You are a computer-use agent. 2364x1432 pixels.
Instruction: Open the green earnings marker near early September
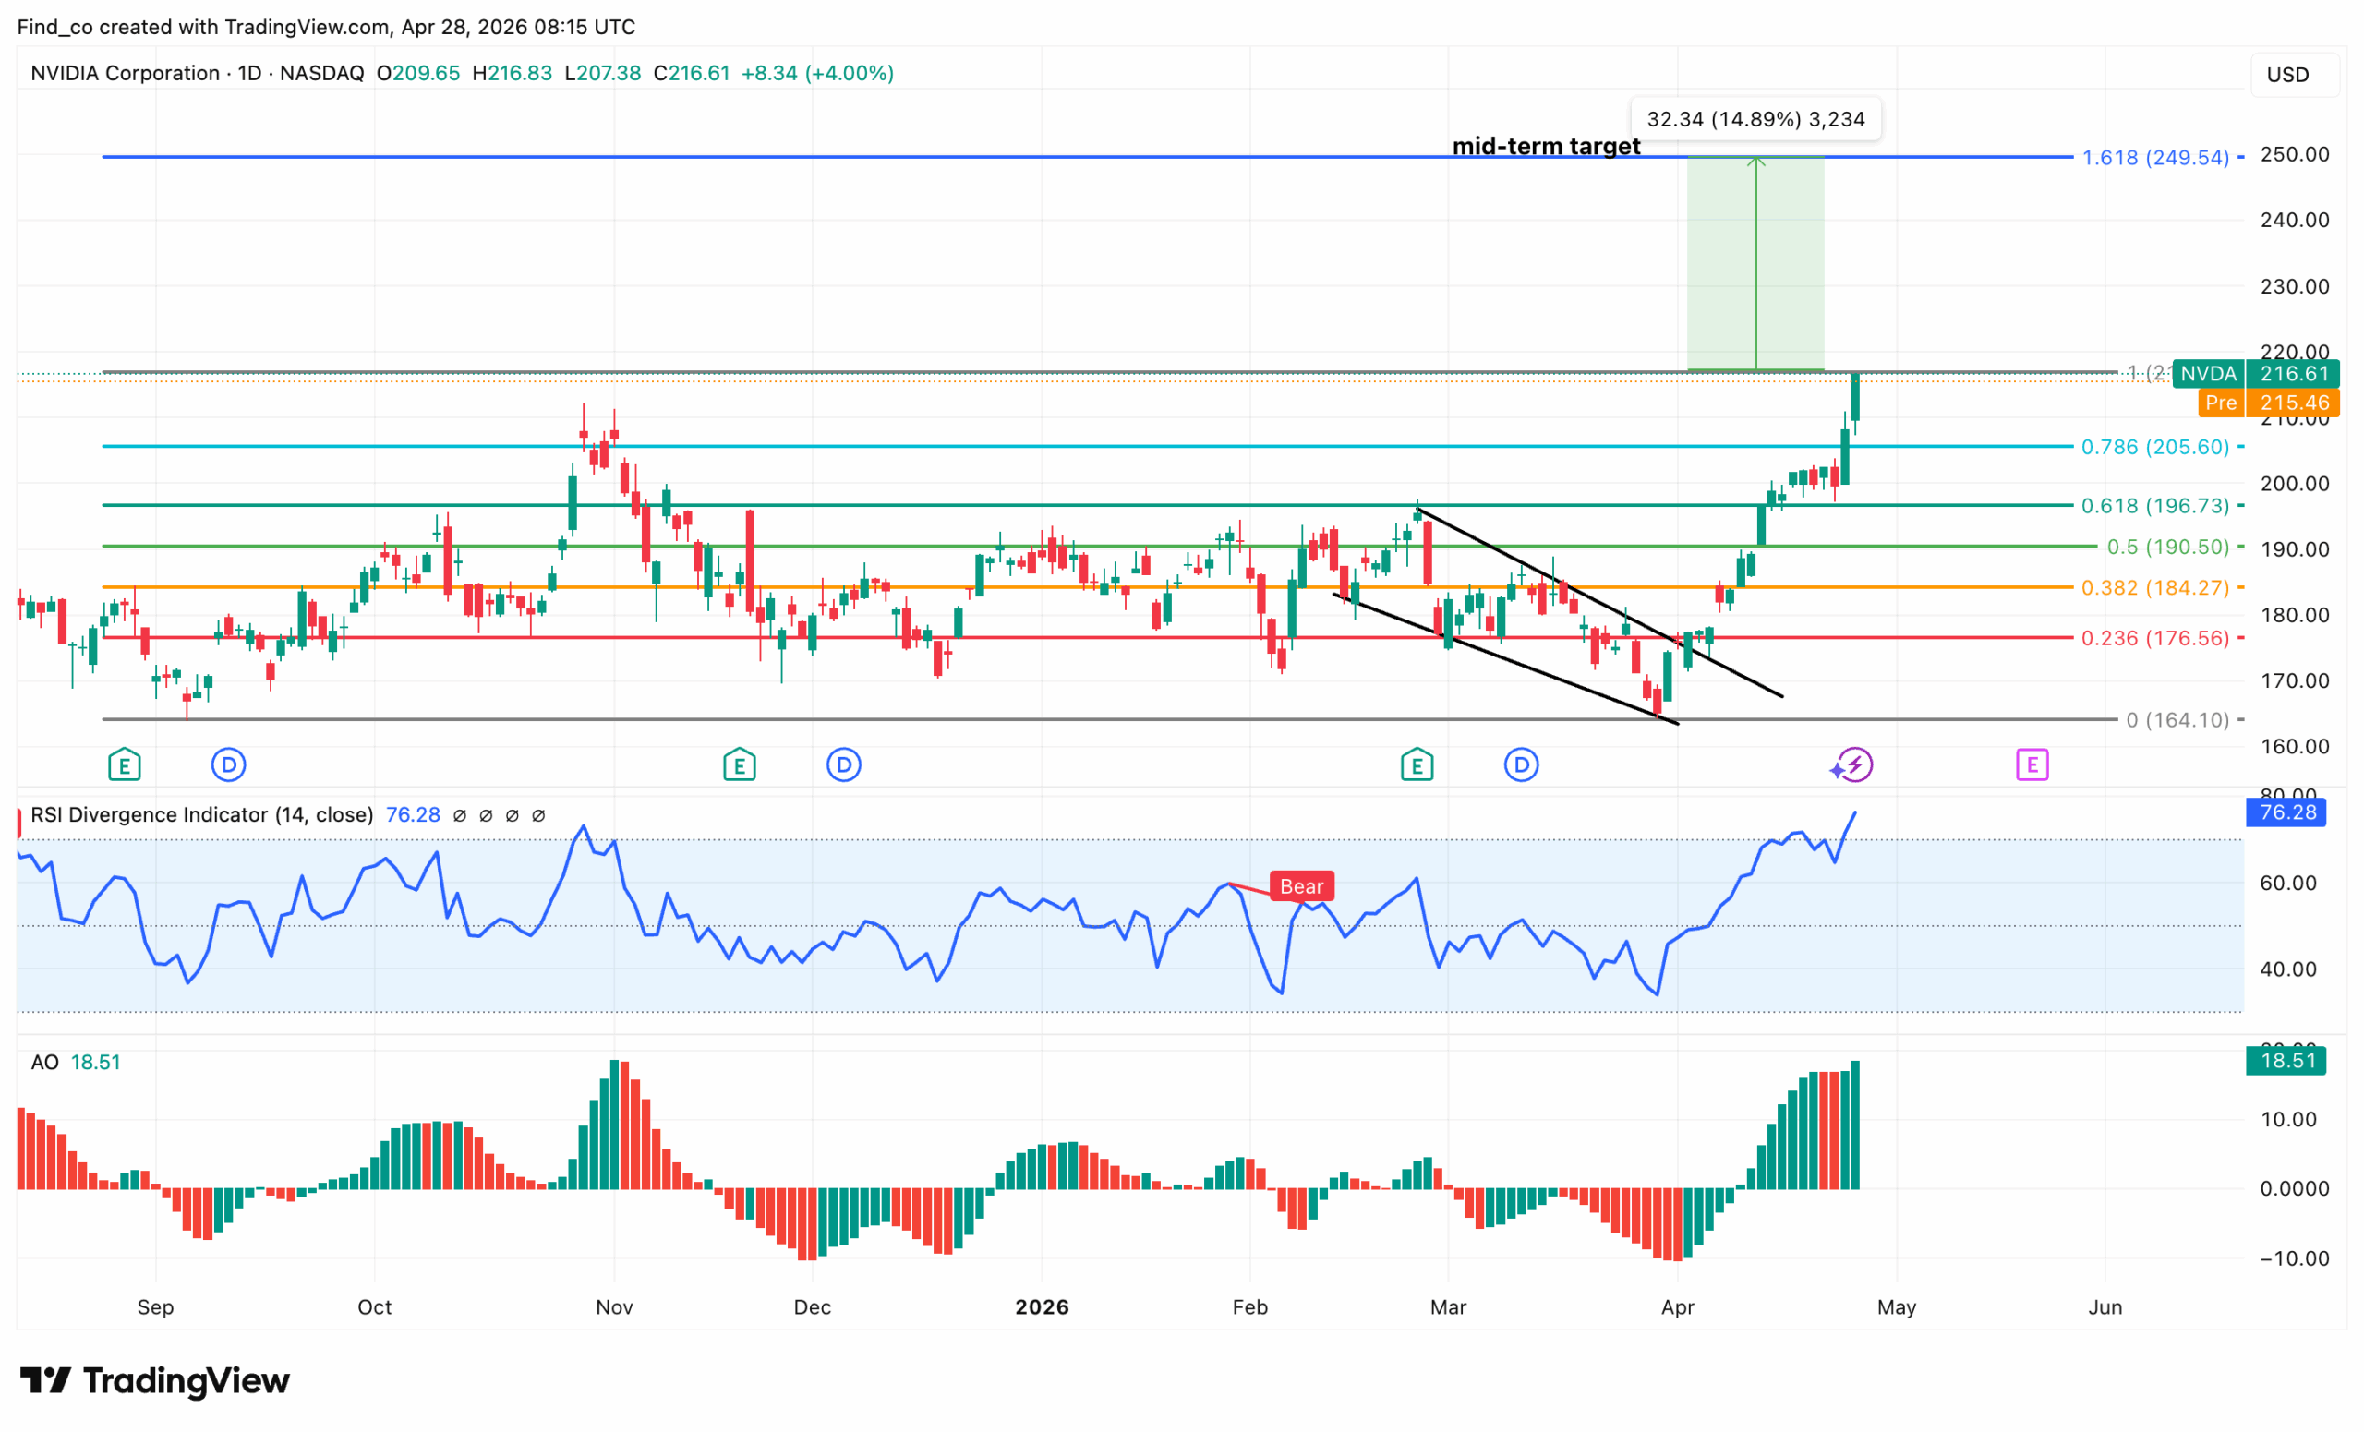pos(125,765)
